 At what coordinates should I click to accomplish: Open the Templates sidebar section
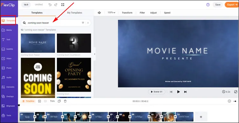[8, 21]
